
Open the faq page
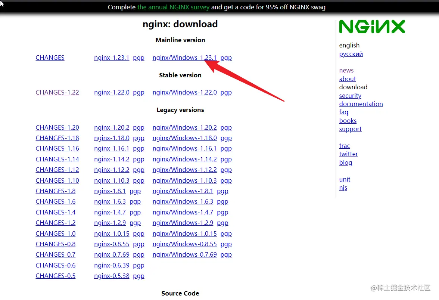(343, 112)
